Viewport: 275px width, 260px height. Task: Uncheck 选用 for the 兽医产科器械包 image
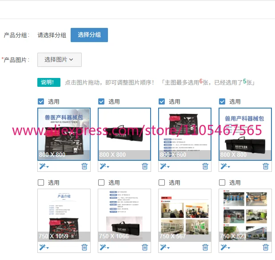coord(41,101)
